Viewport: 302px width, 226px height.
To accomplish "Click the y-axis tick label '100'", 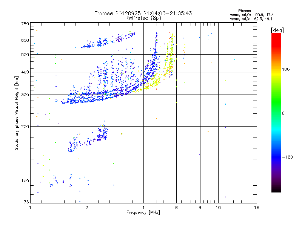I will click(25, 181).
